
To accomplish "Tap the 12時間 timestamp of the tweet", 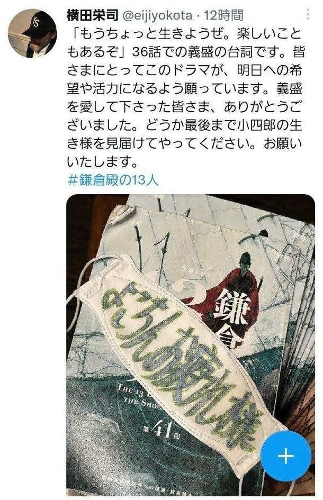I will 224,15.
